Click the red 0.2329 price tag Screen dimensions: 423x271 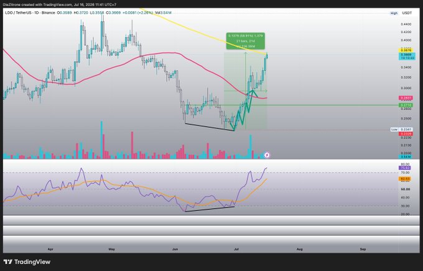406,133
